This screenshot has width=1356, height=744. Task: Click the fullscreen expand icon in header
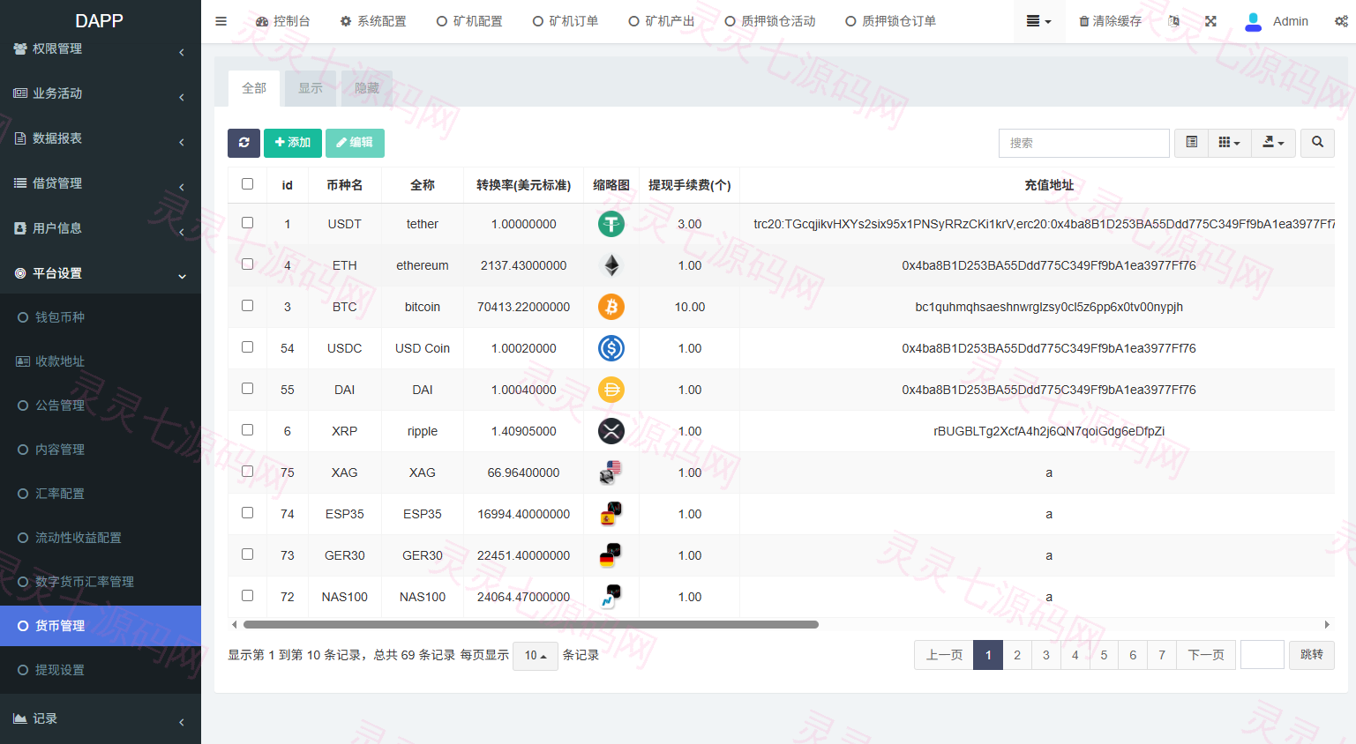coord(1210,21)
